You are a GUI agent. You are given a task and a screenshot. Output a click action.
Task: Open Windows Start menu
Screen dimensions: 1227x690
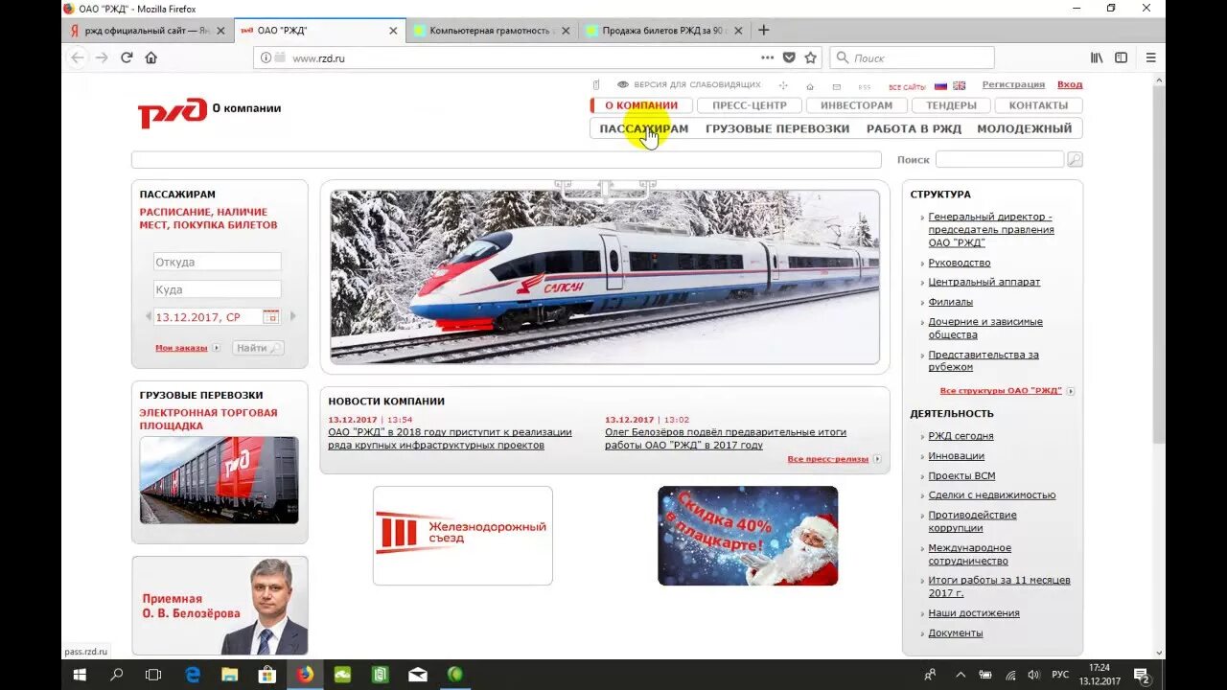pos(81,675)
